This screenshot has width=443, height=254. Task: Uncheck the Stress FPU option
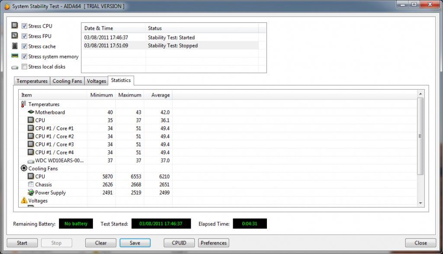tap(24, 36)
